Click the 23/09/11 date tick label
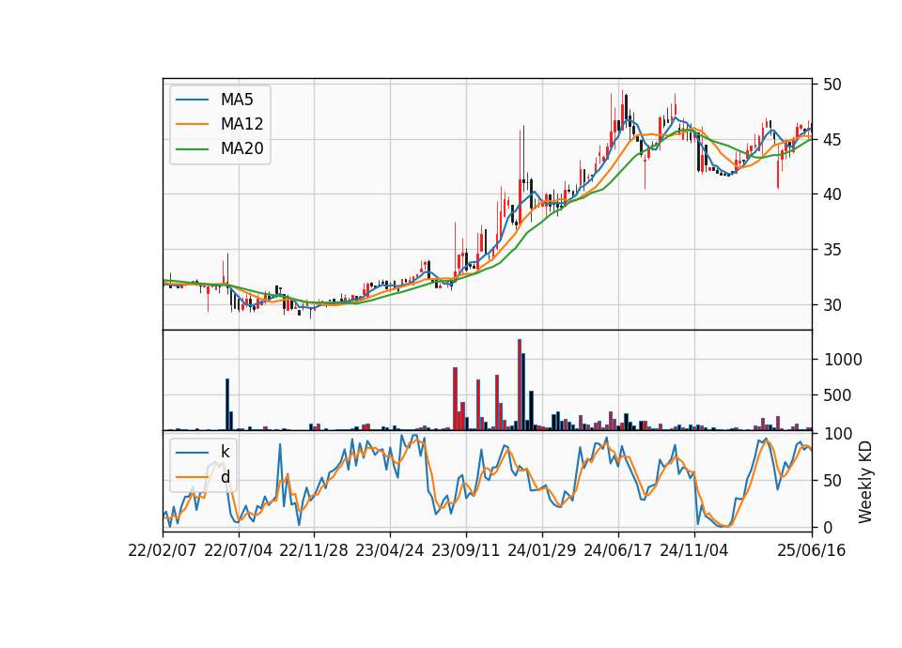 coord(465,550)
